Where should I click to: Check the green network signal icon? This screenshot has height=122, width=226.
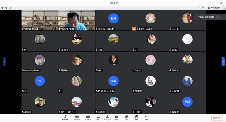[x=10, y=8]
